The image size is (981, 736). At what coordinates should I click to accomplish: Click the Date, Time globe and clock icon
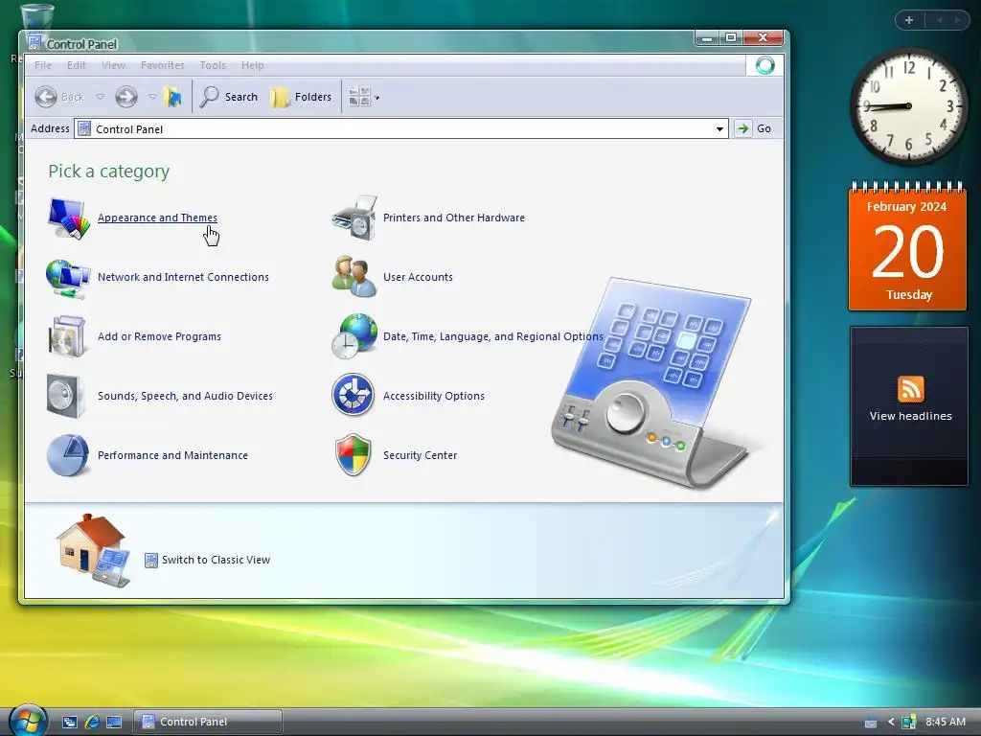(354, 336)
